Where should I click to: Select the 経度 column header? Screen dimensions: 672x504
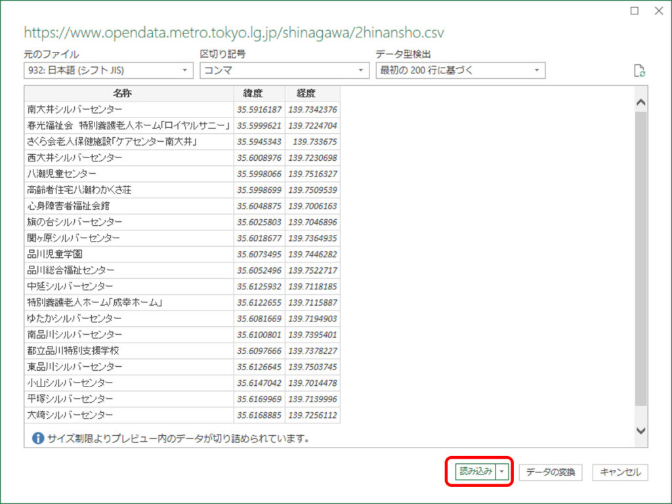pyautogui.click(x=312, y=93)
